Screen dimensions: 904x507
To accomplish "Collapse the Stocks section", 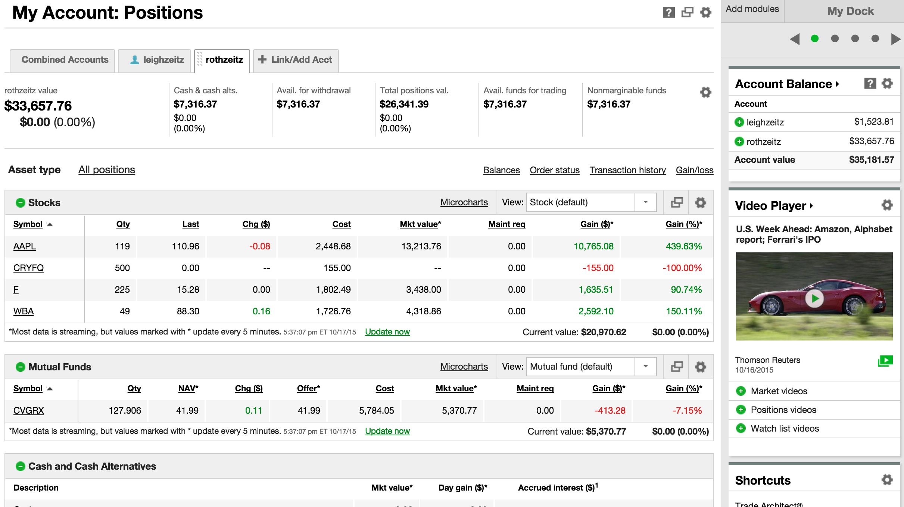I will [20, 203].
